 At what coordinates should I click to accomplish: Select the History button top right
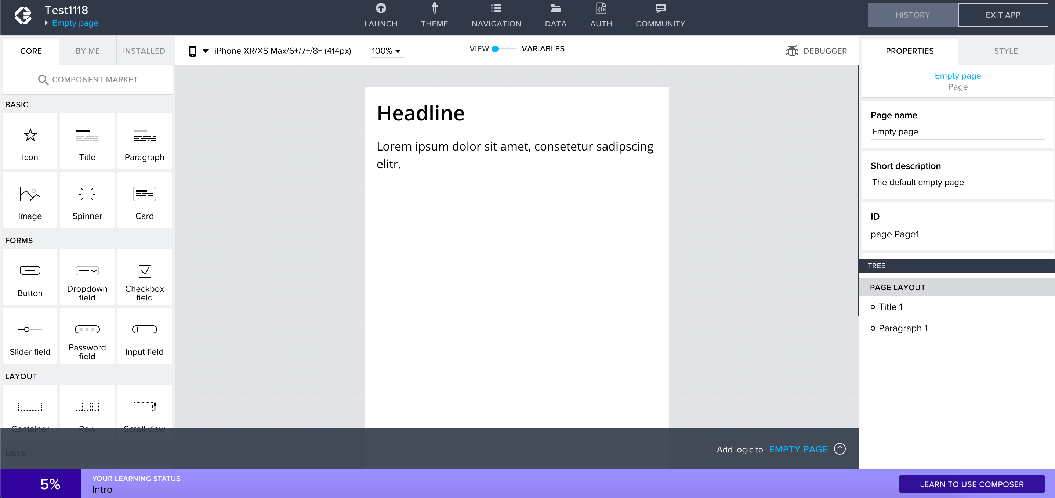(x=912, y=15)
